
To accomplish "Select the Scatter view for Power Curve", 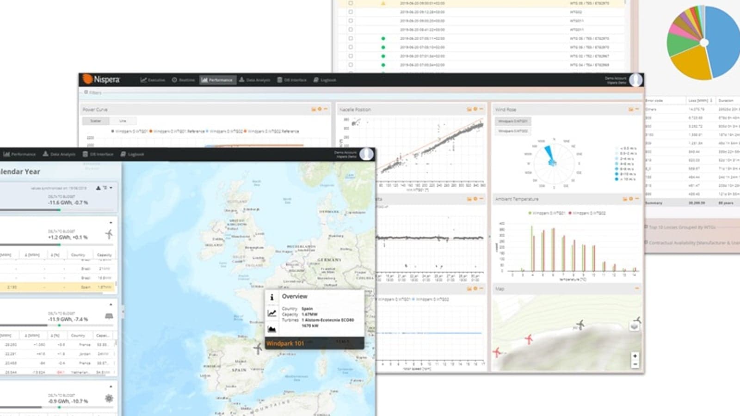I will click(x=96, y=121).
